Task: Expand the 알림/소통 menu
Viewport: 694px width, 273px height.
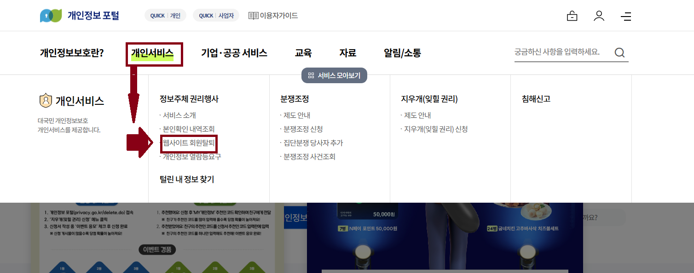Action: [x=402, y=52]
